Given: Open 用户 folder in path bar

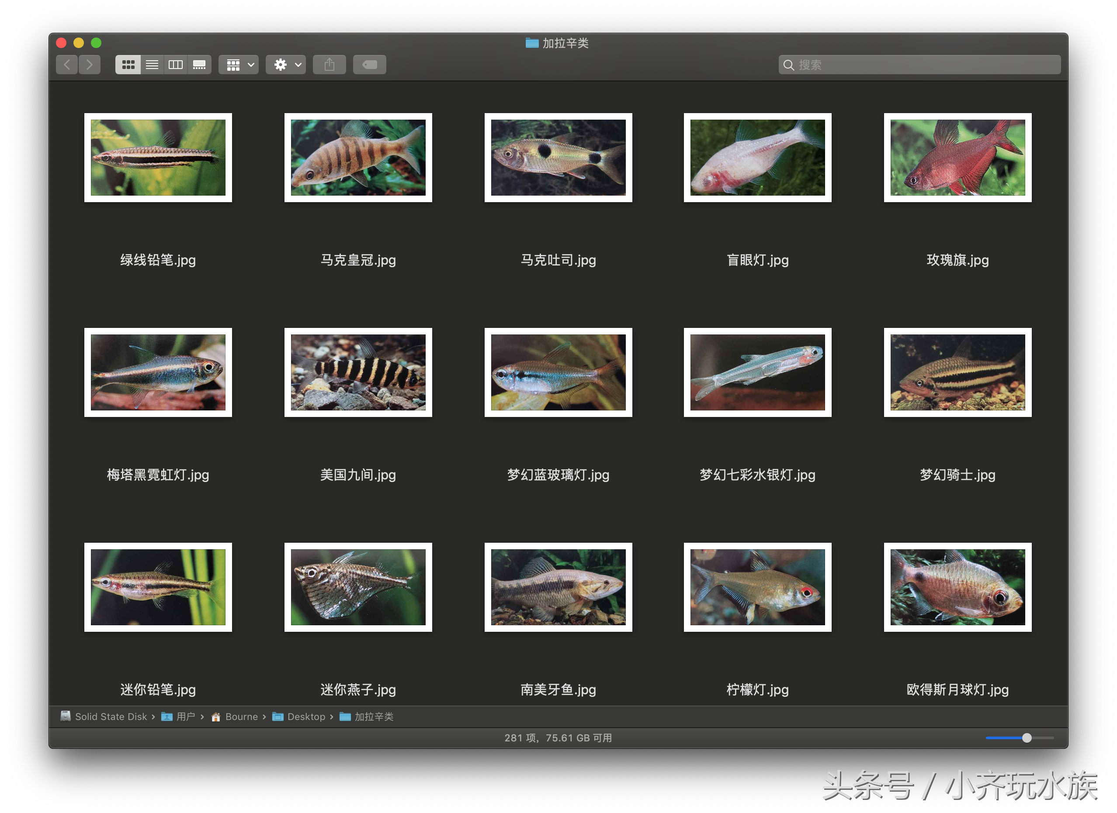Looking at the screenshot, I should click(178, 717).
